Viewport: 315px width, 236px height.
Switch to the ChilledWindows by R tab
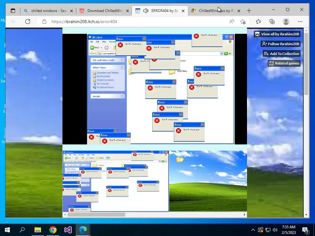pos(216,11)
